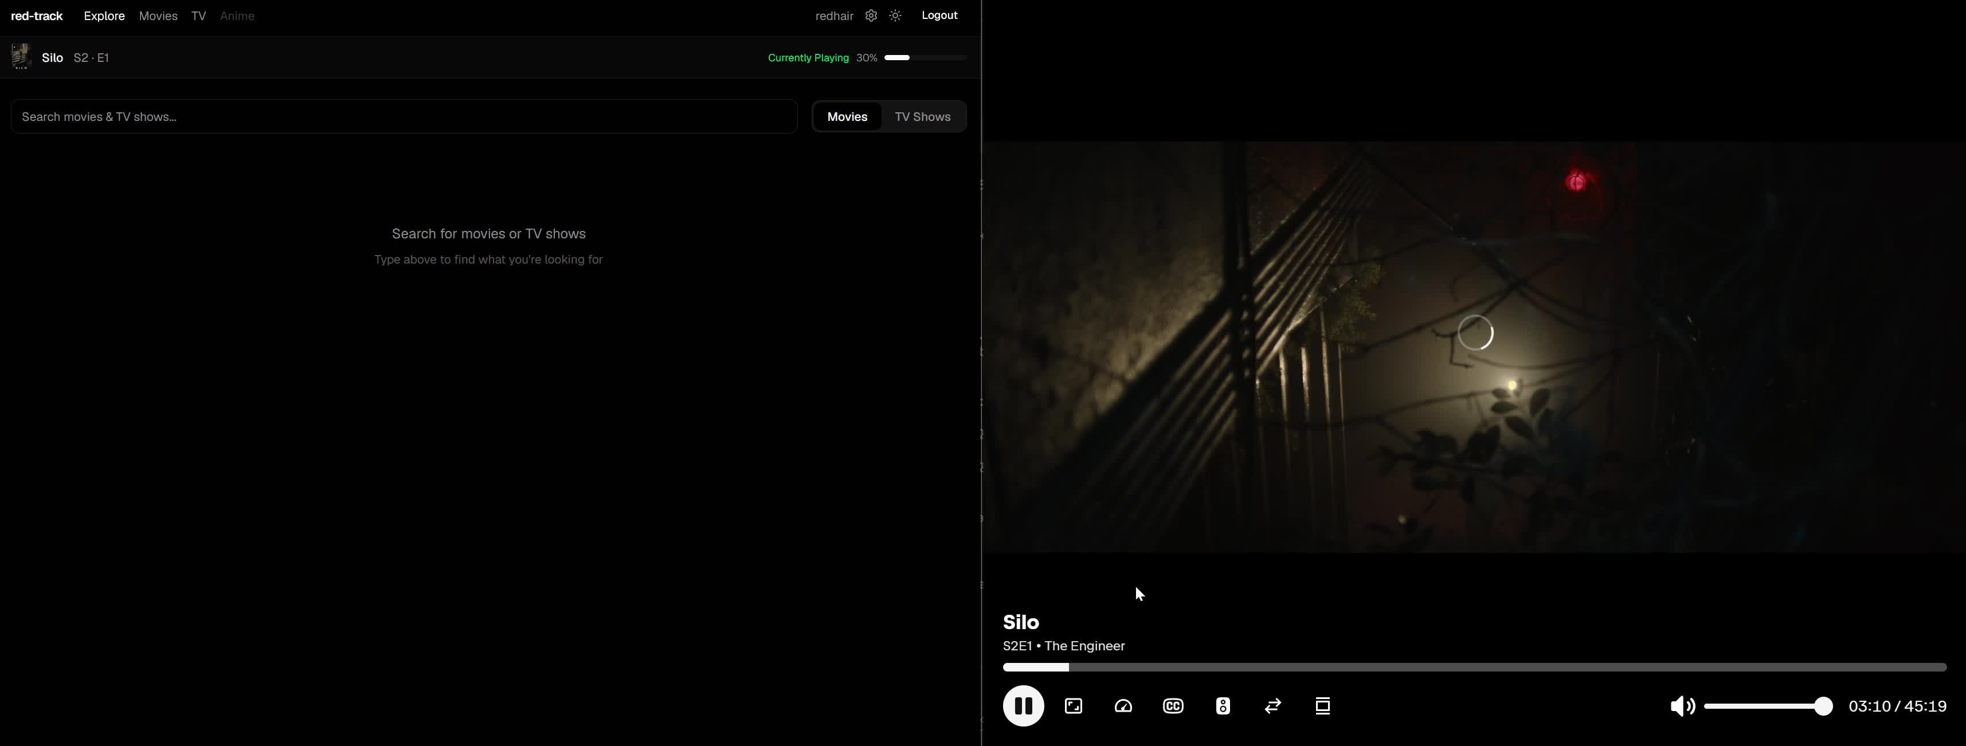Viewport: 1966px width, 746px height.
Task: Pause the Silo video playback
Action: 1023,705
